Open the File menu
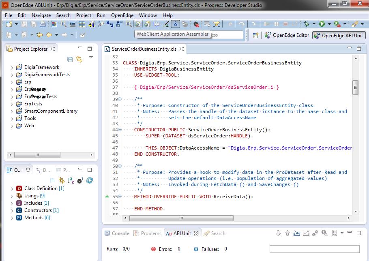Image resolution: width=369 pixels, height=261 pixels. [9, 15]
